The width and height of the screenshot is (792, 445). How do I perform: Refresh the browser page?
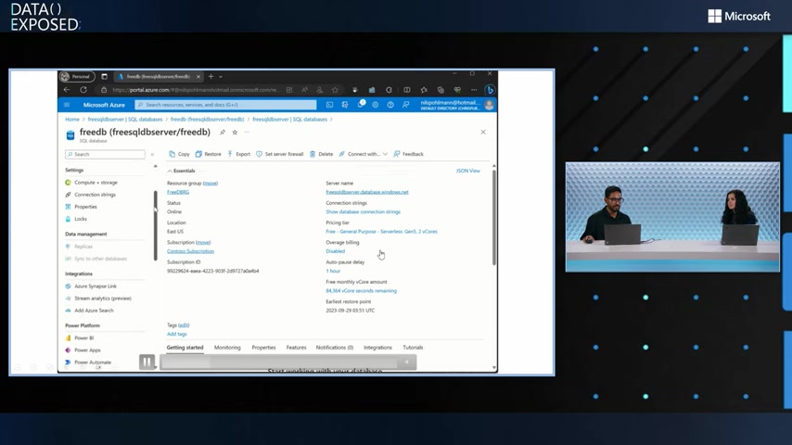pos(83,90)
